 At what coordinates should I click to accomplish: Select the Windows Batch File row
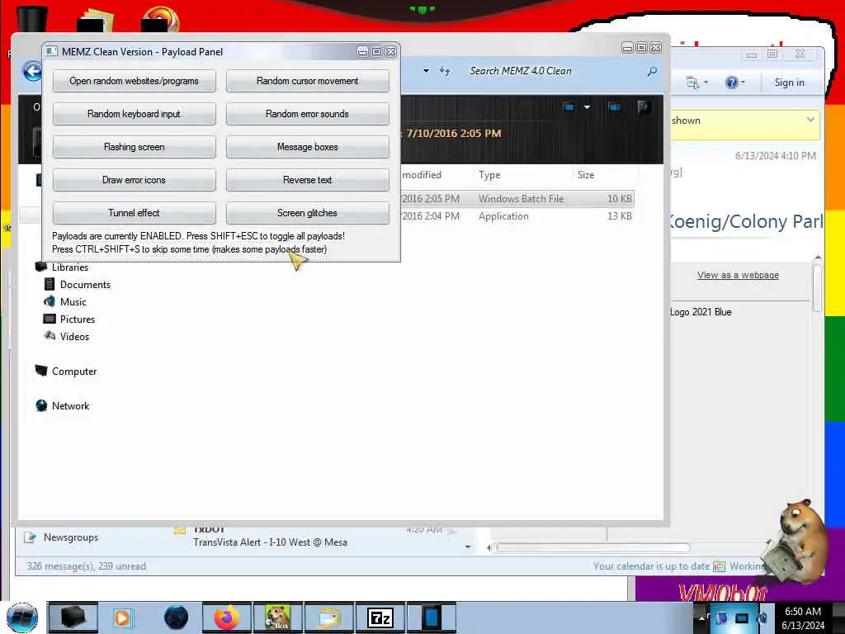[517, 198]
